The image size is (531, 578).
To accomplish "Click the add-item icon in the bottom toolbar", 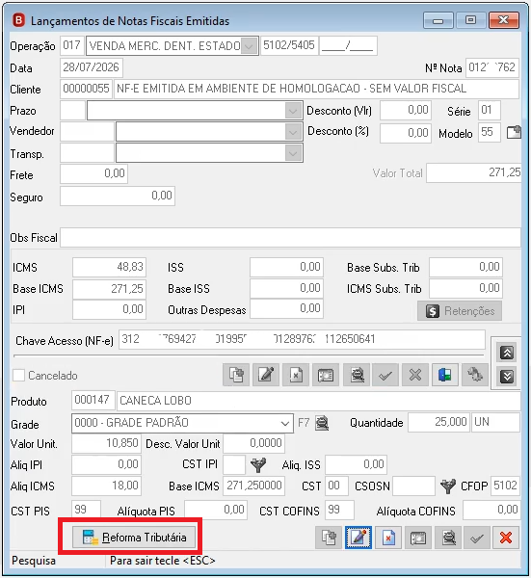I will click(x=329, y=538).
